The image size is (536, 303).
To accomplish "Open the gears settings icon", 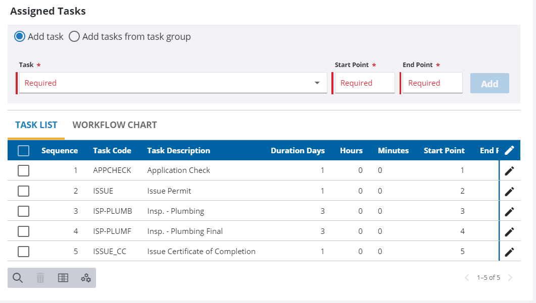I will click(86, 278).
